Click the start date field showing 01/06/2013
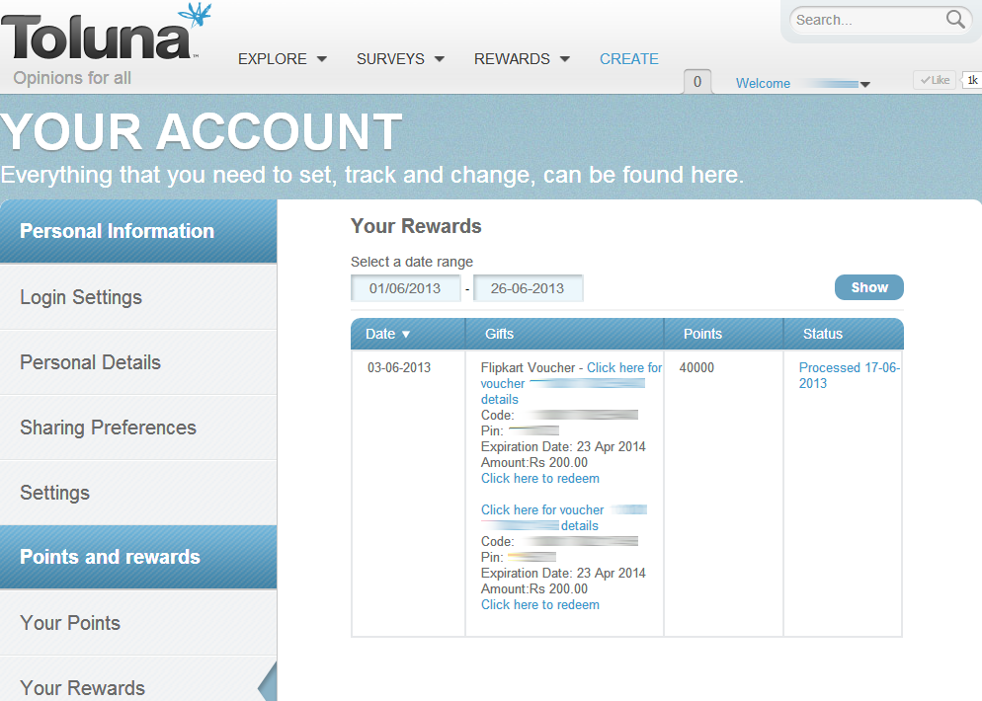This screenshot has height=701, width=982. coord(405,287)
